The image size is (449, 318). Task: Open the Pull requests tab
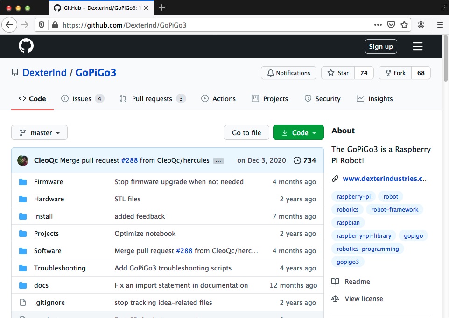[x=152, y=99]
